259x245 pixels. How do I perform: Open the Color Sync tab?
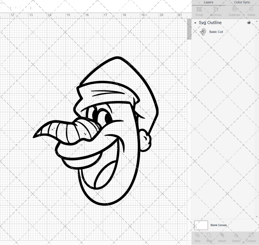[242, 2]
